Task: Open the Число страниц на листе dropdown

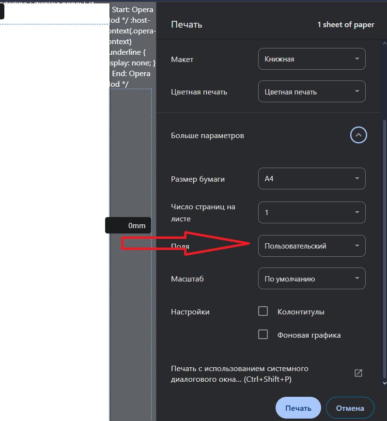Action: click(311, 212)
